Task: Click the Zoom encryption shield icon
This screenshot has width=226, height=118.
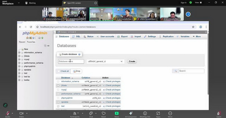Action: point(190,3)
